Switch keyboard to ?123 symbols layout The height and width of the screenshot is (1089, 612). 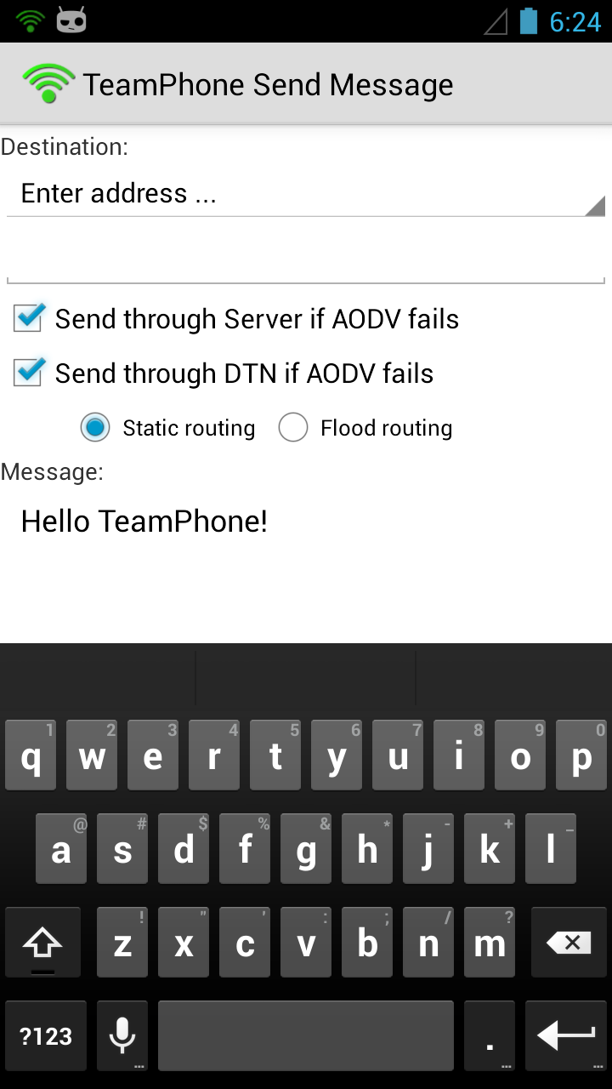coord(46,1035)
